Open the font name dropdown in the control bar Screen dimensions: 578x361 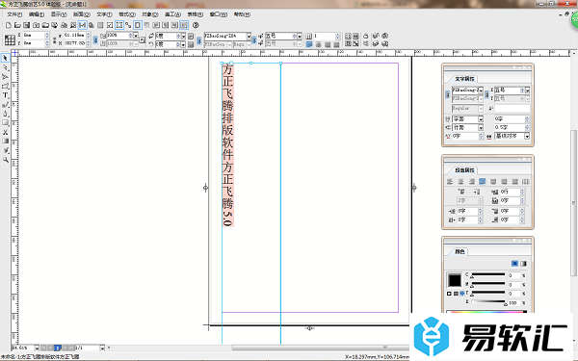click(x=249, y=36)
